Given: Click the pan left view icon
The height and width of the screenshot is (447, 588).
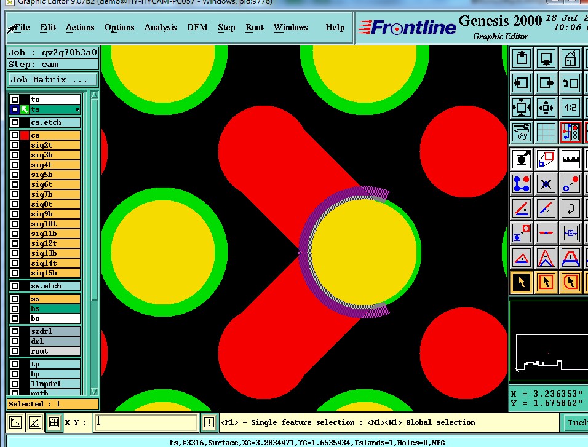Looking at the screenshot, I should (522, 82).
